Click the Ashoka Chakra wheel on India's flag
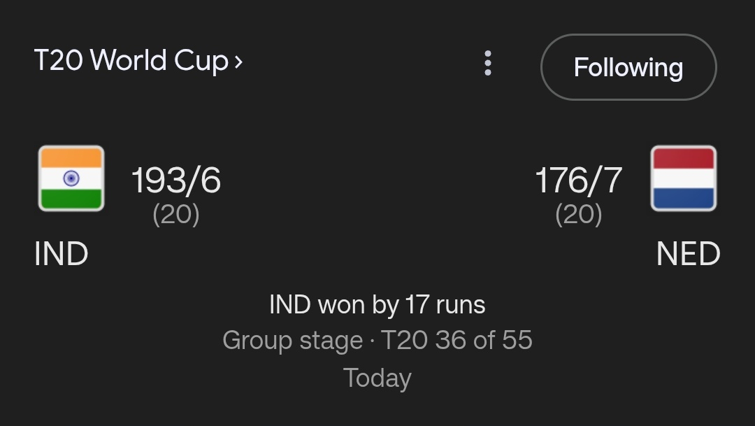The height and width of the screenshot is (426, 755). 71,178
